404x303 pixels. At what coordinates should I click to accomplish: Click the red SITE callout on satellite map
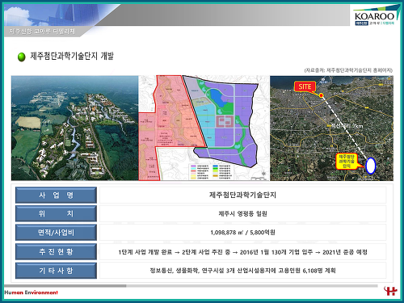[x=305, y=86]
